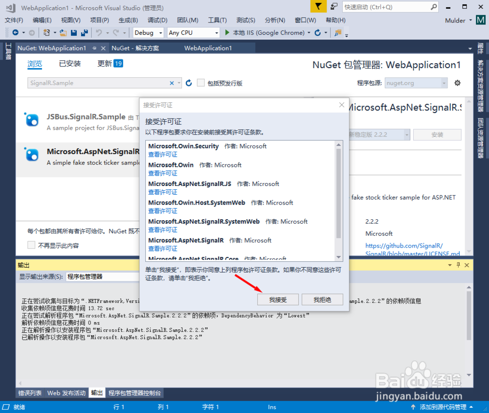489x413 pixels.
Task: Refresh the SignalR.Sample search results
Action: 189,83
